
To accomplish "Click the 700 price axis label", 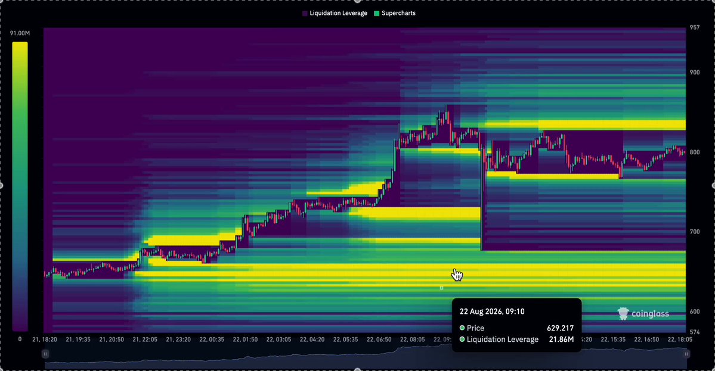I will click(x=695, y=232).
